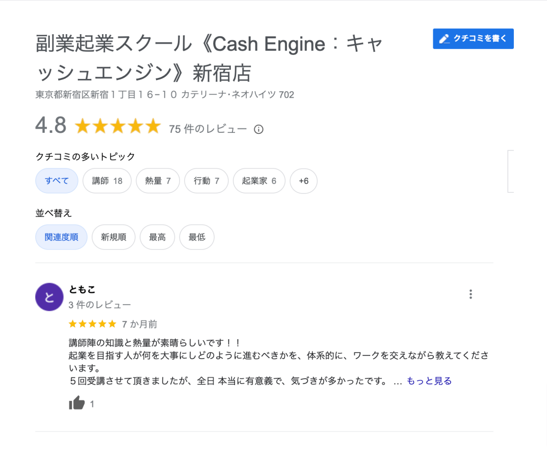Switch sorting to 新規順
Image resolution: width=547 pixels, height=465 pixels.
pyautogui.click(x=113, y=237)
